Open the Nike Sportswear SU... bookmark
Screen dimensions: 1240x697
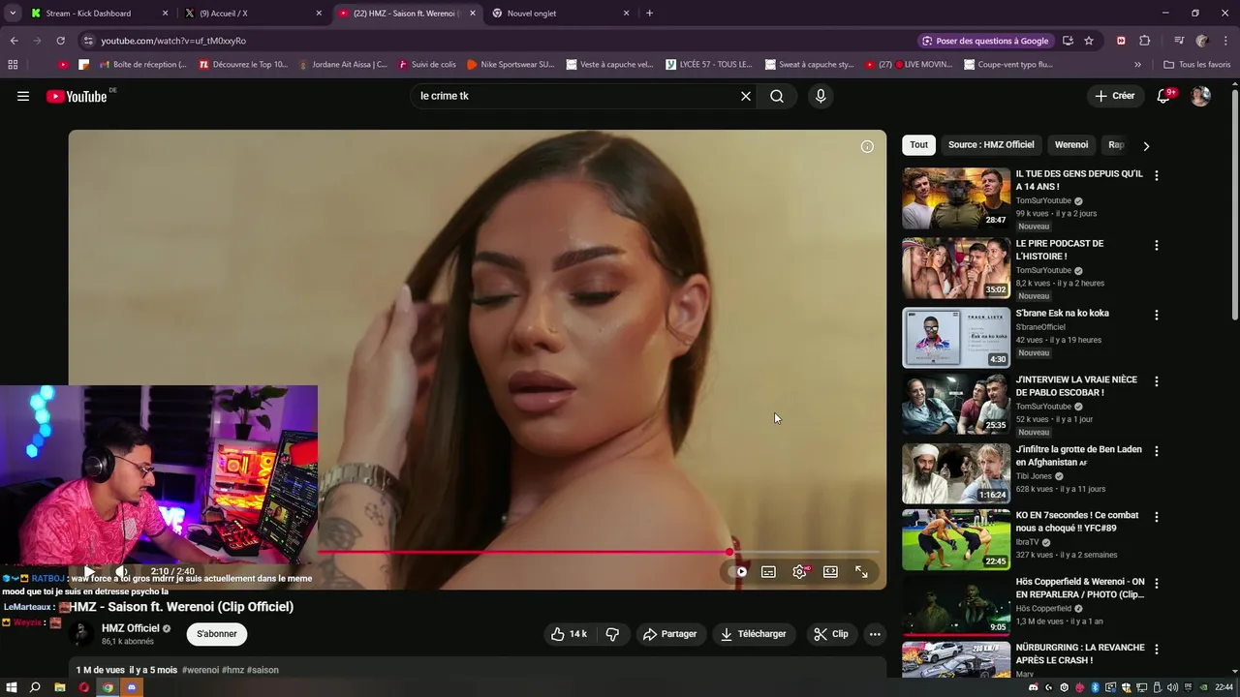(510, 65)
